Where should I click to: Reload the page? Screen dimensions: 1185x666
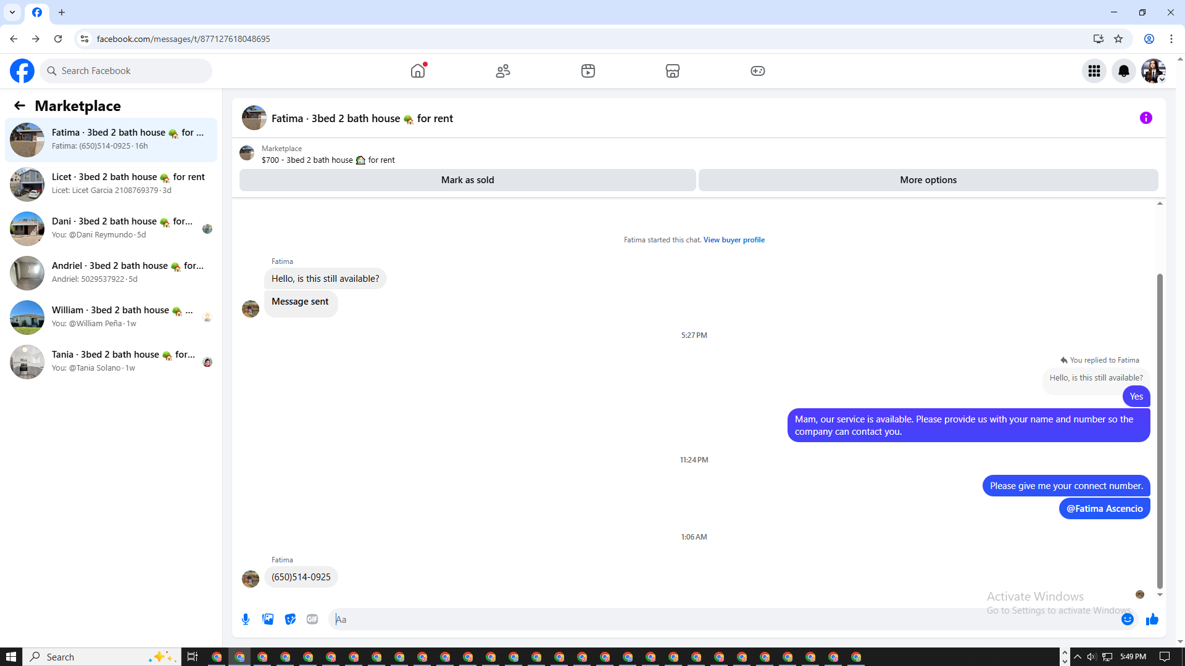click(x=58, y=39)
